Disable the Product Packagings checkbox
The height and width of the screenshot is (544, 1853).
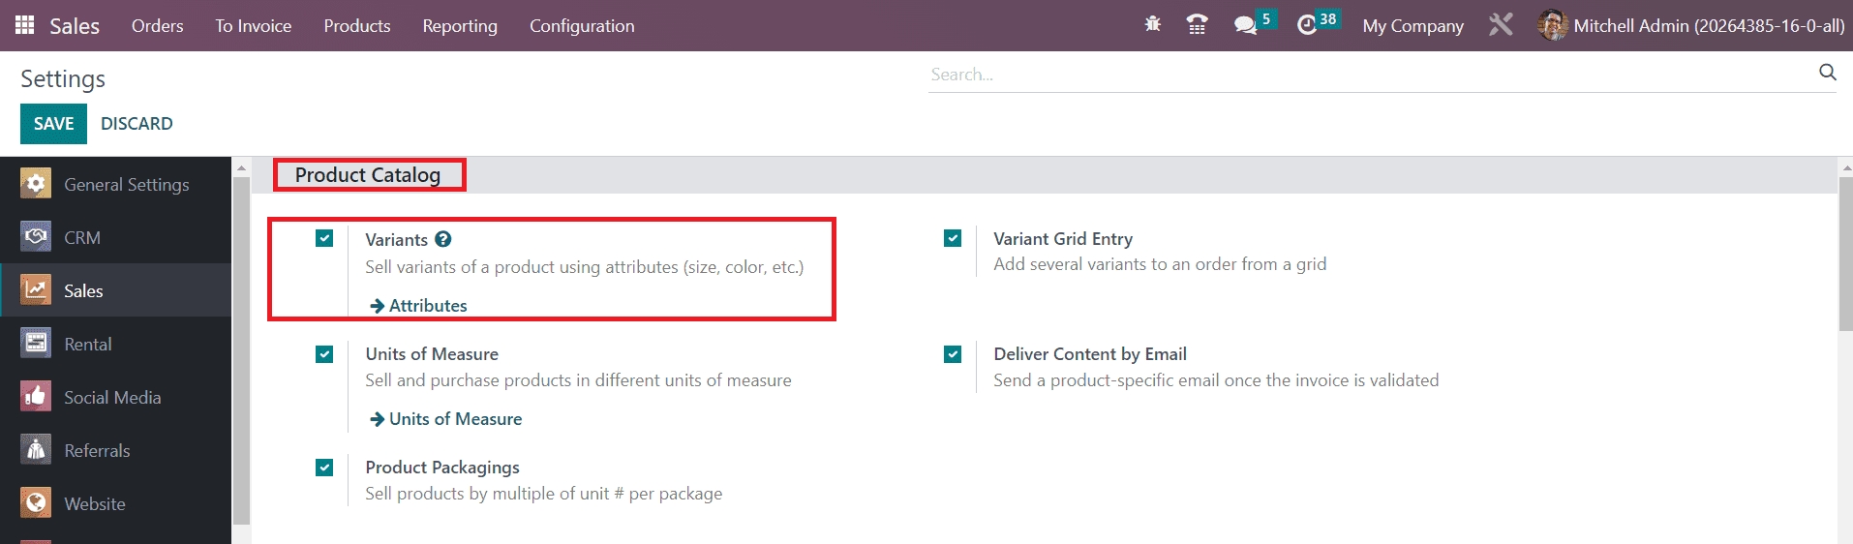click(x=324, y=468)
